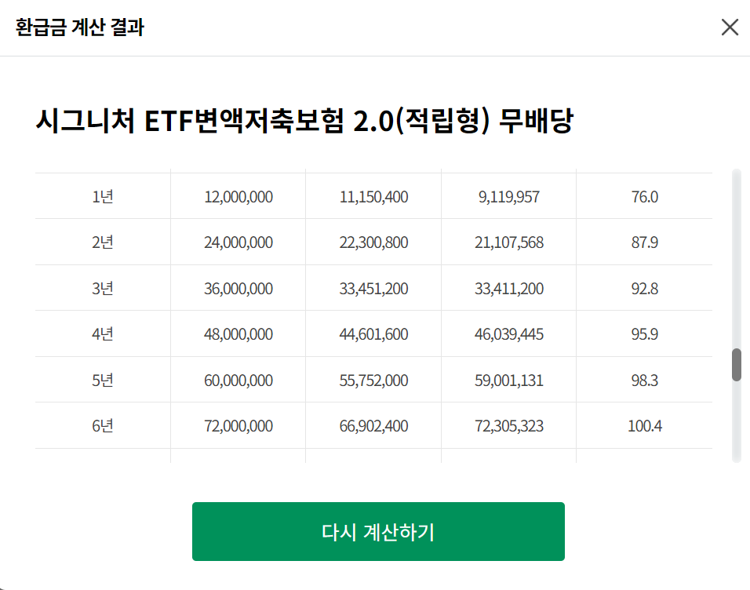Click the 33,451,200 table cell
750x590 pixels.
(373, 289)
